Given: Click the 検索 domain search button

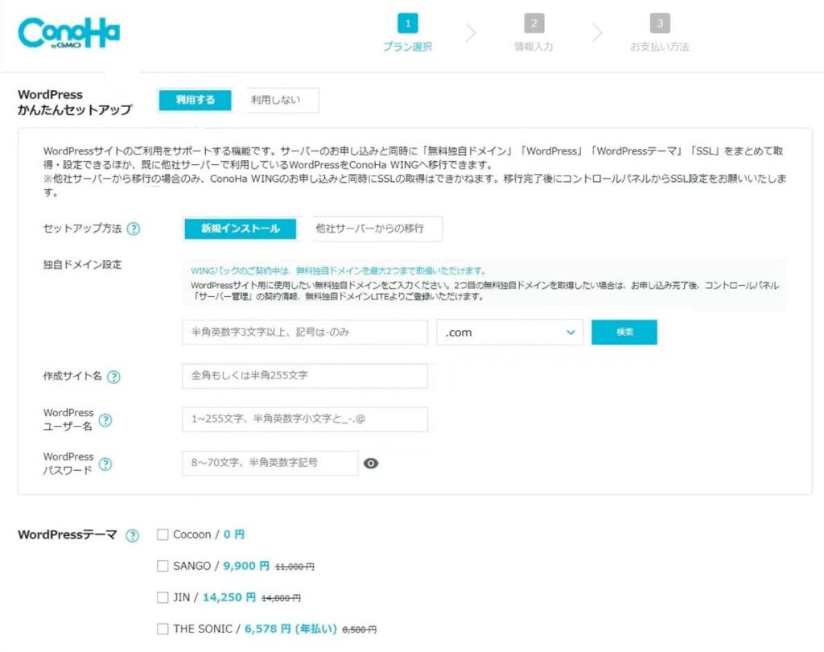Looking at the screenshot, I should pos(624,332).
